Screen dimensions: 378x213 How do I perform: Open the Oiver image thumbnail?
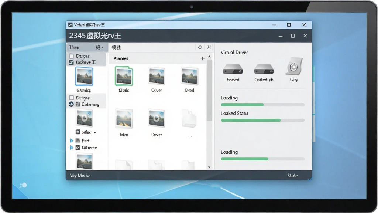pos(157,76)
